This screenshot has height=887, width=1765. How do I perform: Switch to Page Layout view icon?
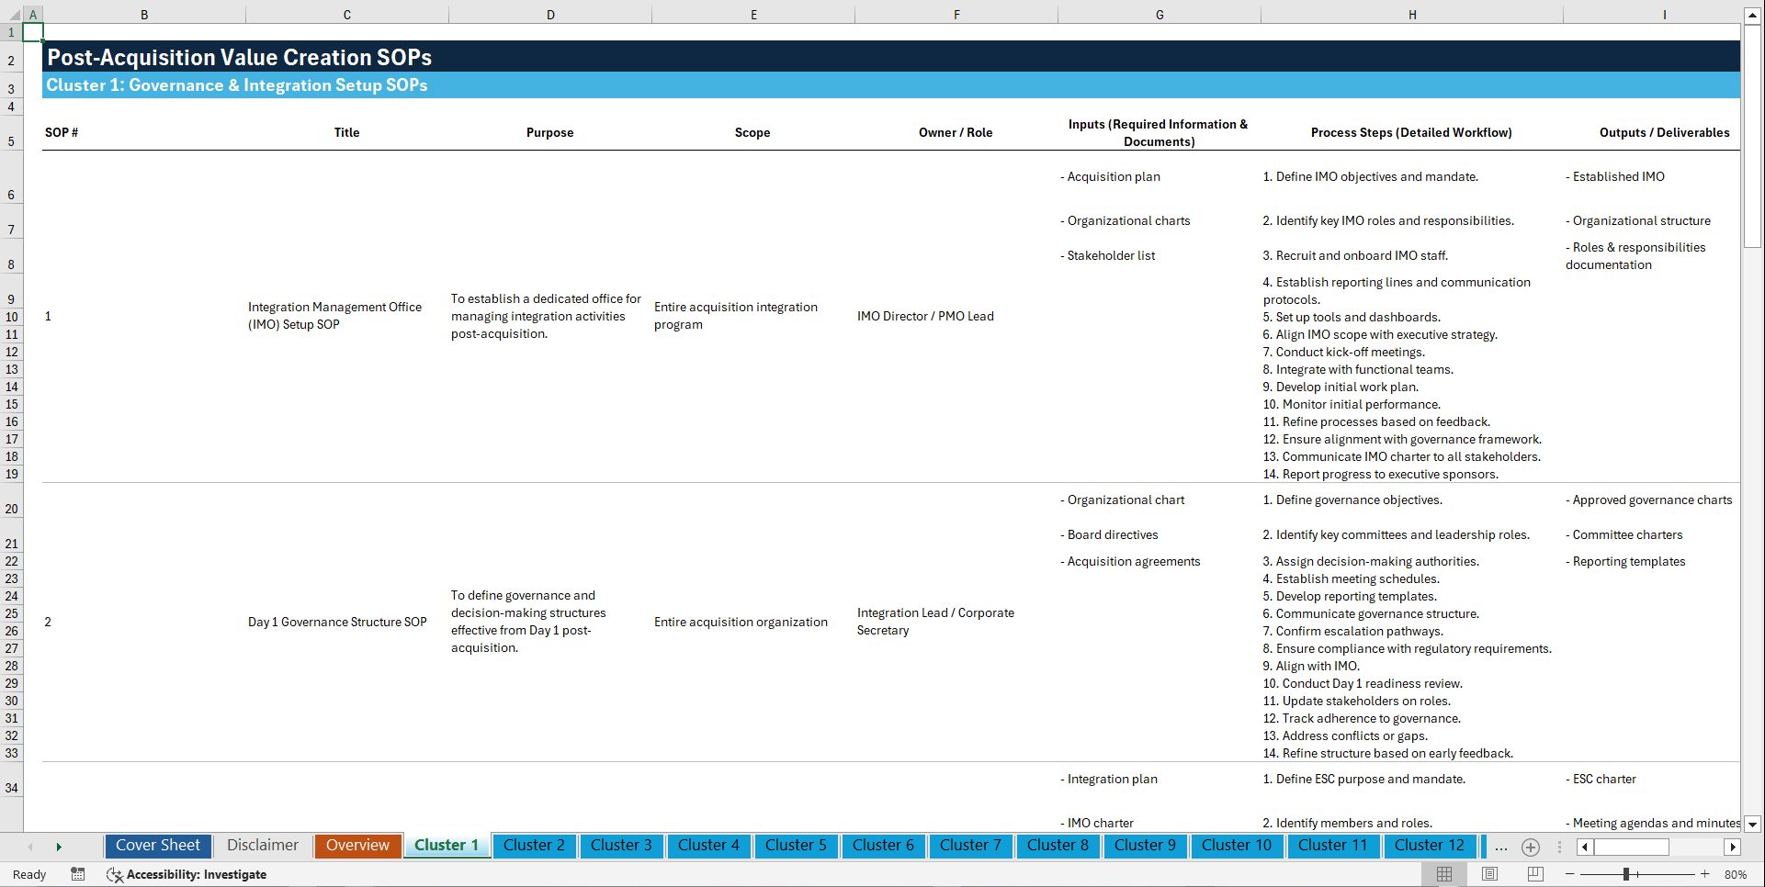click(1488, 874)
